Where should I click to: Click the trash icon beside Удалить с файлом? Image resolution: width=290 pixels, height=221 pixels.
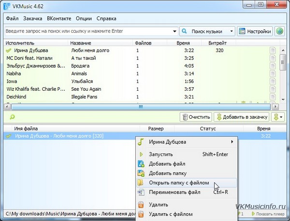point(141,214)
